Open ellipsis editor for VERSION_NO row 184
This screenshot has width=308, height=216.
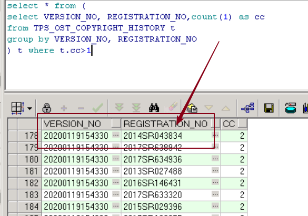point(116,206)
